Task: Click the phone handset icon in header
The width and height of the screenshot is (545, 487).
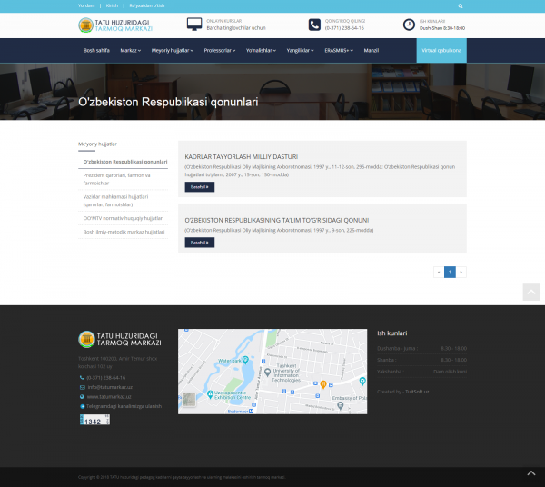Action: pos(314,25)
